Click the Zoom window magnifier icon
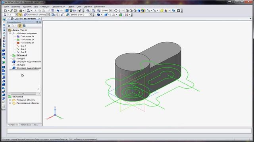Image resolution: width=254 pixels, height=142 pixels. coord(88,11)
